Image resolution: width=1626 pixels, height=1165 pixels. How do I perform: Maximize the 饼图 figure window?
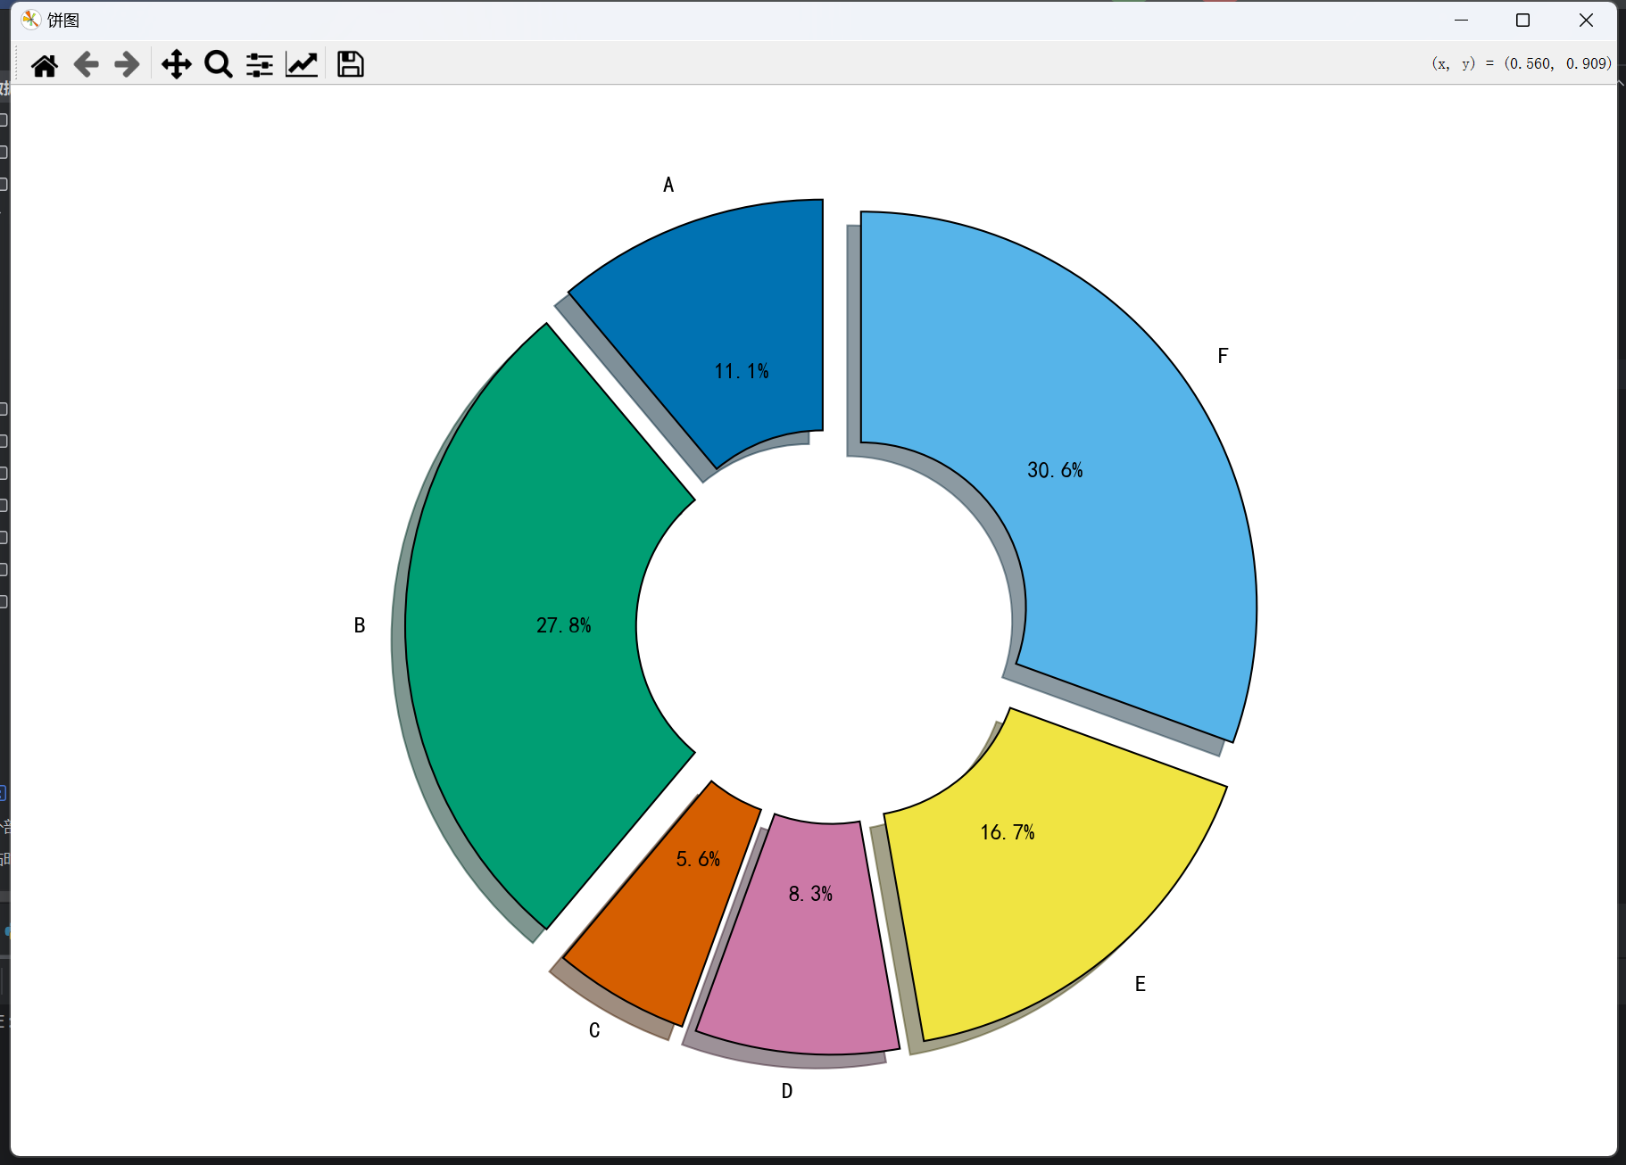click(1523, 20)
